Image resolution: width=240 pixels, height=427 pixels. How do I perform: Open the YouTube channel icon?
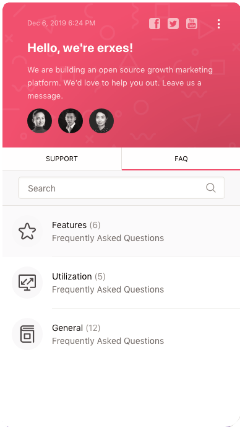pos(192,24)
